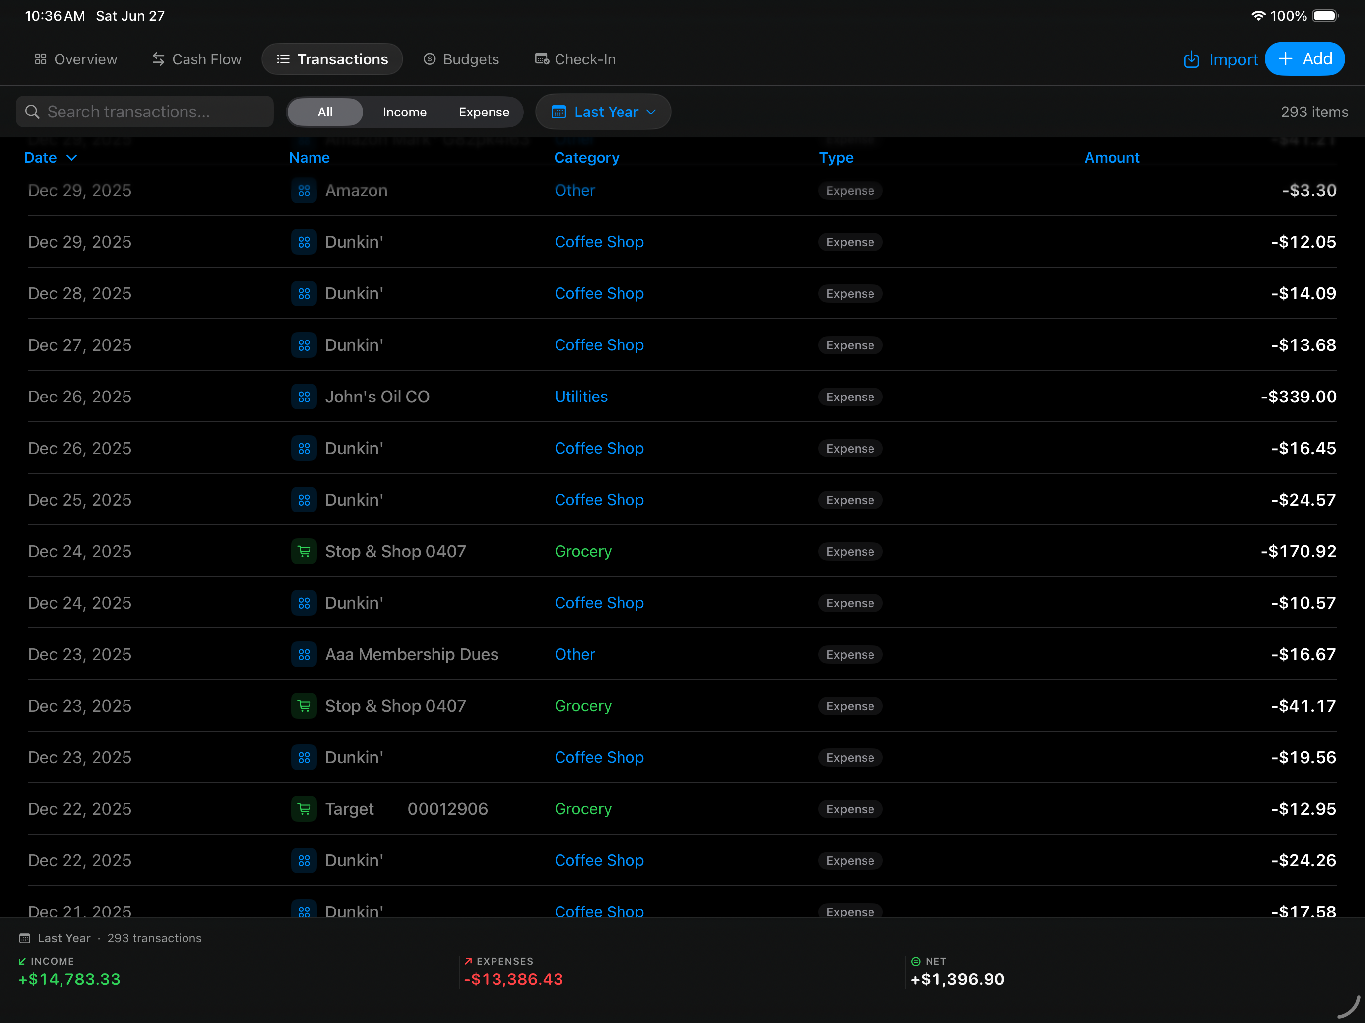Filter by Income
1365x1023 pixels.
click(x=404, y=112)
